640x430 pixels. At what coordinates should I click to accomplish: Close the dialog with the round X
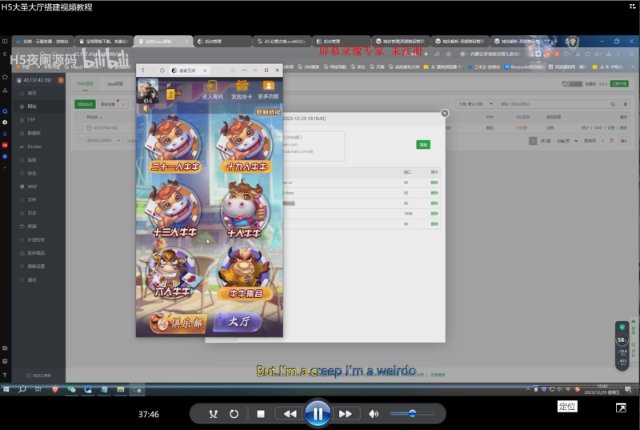point(445,113)
